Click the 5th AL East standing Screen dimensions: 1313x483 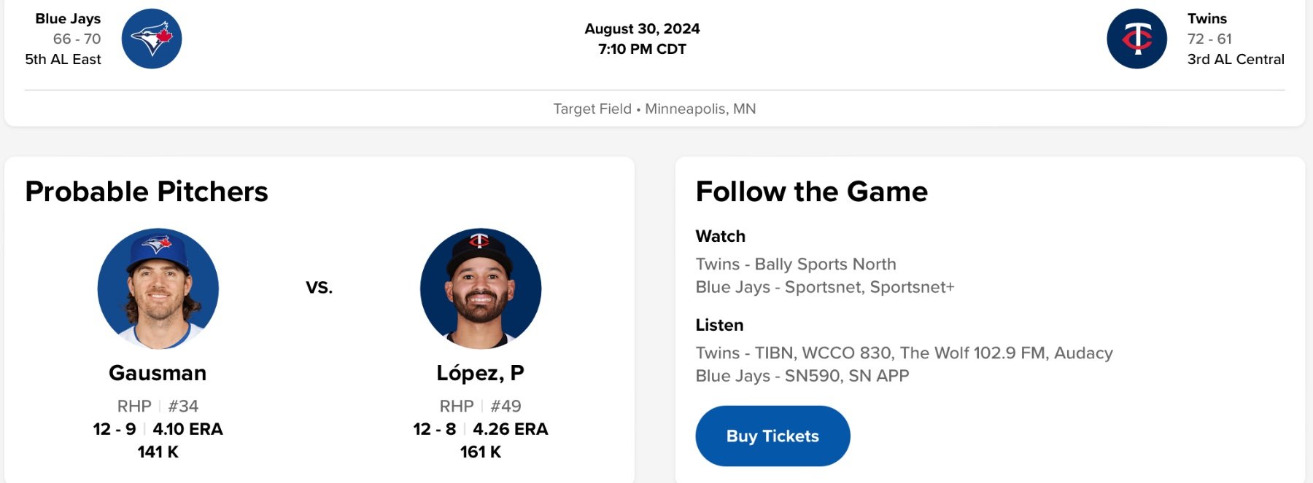point(63,60)
